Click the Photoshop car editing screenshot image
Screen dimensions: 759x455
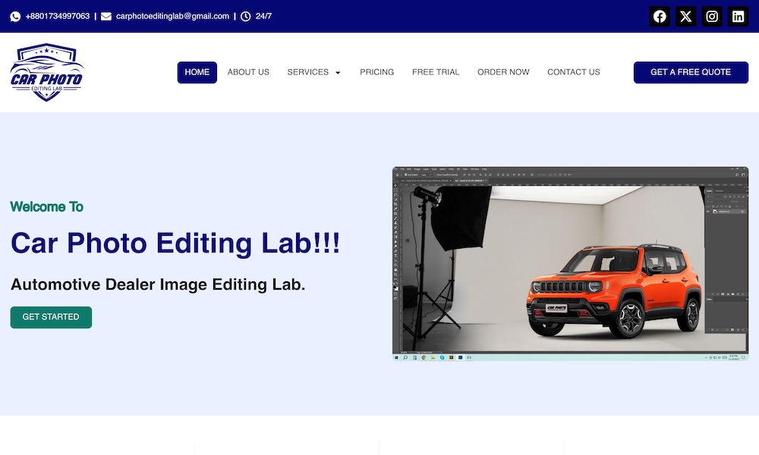pyautogui.click(x=569, y=263)
